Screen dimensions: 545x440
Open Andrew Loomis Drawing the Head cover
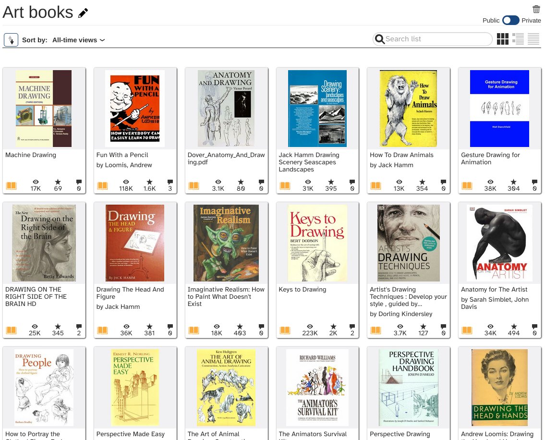[499, 388]
